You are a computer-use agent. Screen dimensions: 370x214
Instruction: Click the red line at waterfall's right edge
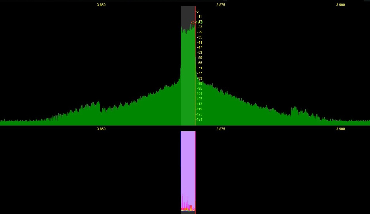click(x=195, y=172)
